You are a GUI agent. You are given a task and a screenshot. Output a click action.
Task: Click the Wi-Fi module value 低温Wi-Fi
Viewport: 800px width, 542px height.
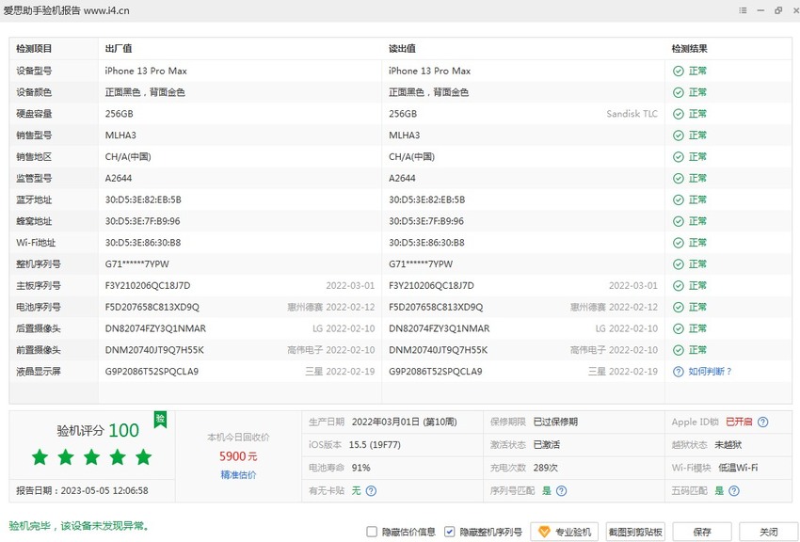tap(738, 468)
